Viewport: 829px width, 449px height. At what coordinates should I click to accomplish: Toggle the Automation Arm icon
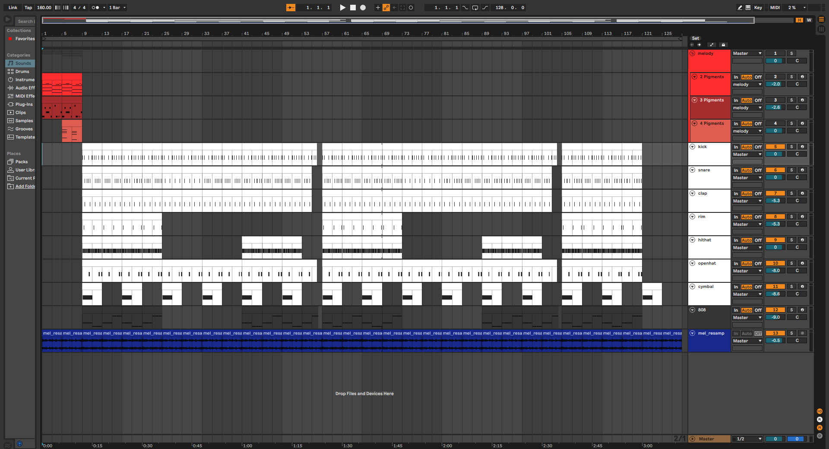(x=386, y=7)
